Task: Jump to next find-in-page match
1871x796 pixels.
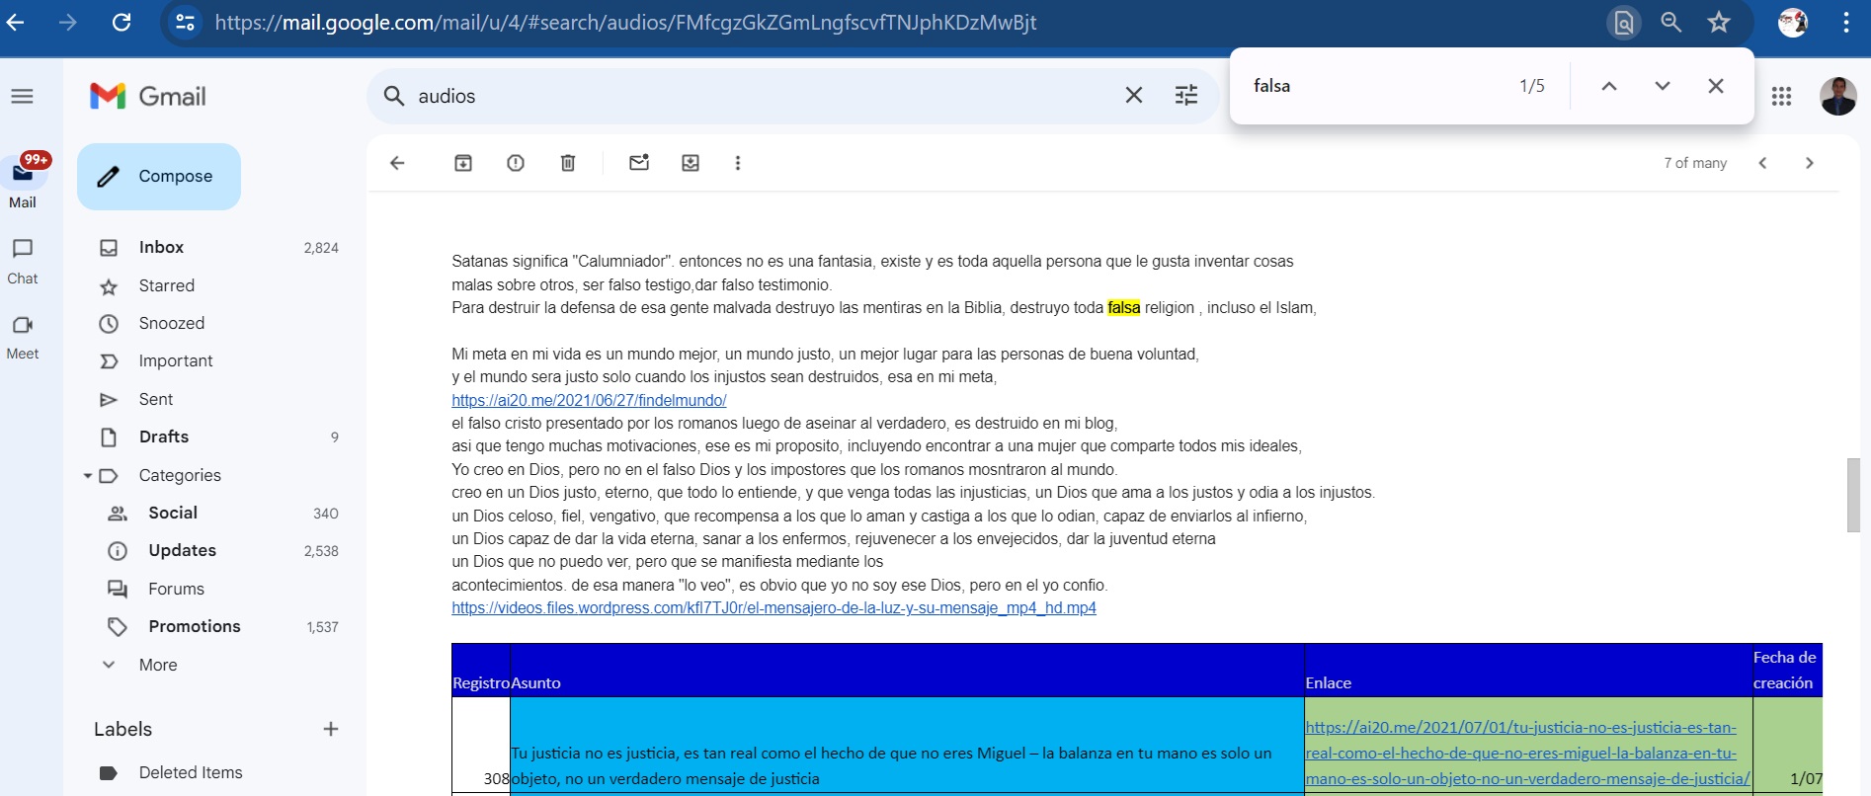Action: [x=1663, y=86]
